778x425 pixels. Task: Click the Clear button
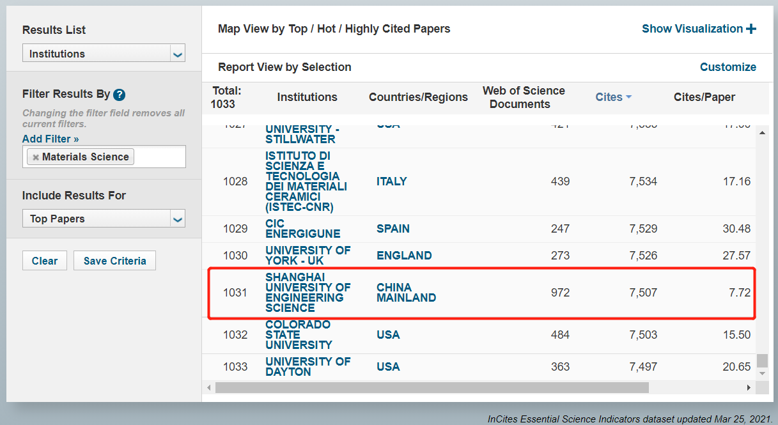click(45, 261)
